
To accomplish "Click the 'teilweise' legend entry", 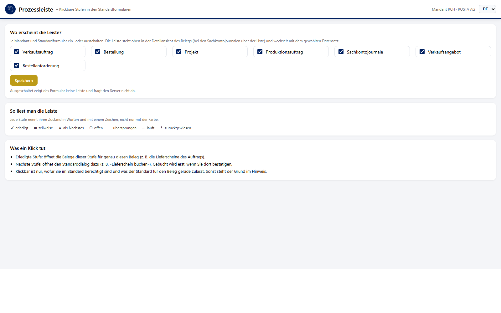I will pos(44,128).
